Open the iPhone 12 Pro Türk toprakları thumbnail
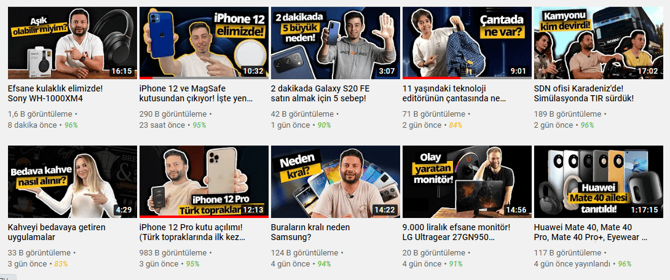Image resolution: width=670 pixels, height=280 pixels. (204, 182)
